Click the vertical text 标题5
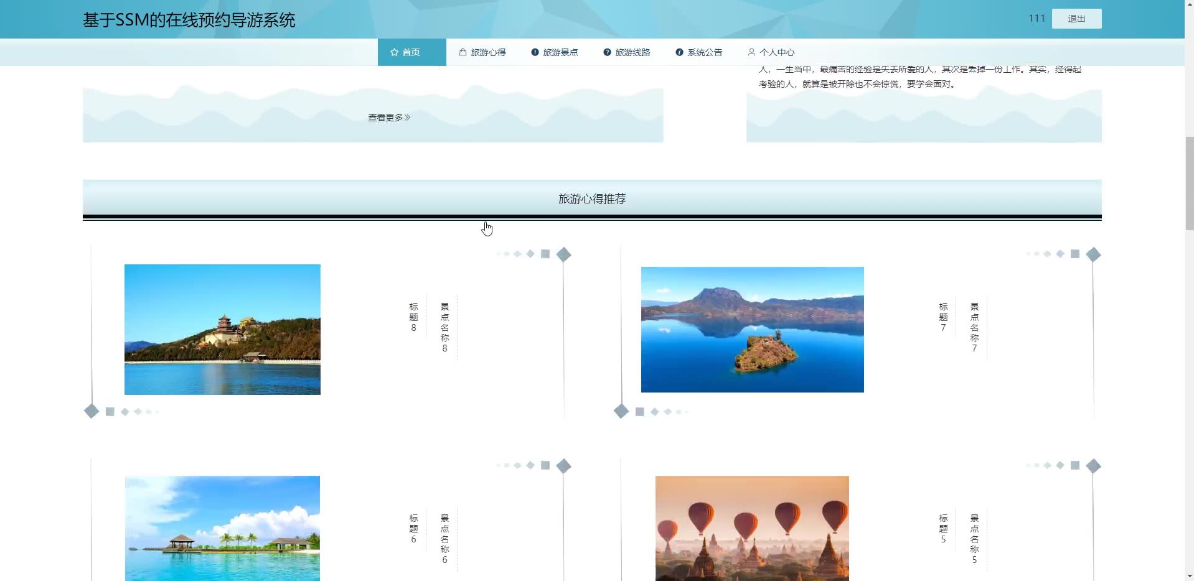Viewport: 1194px width, 581px height. pos(943,529)
